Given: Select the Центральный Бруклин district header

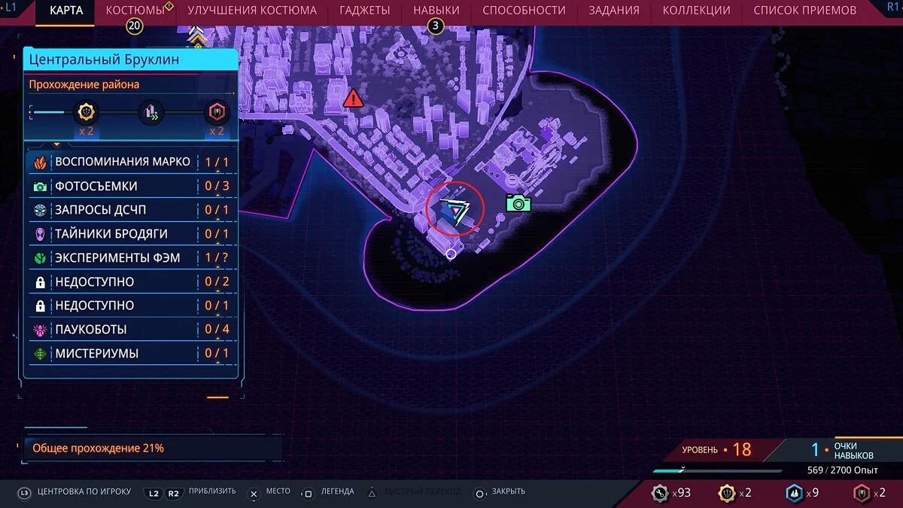Looking at the screenshot, I should tap(131, 59).
